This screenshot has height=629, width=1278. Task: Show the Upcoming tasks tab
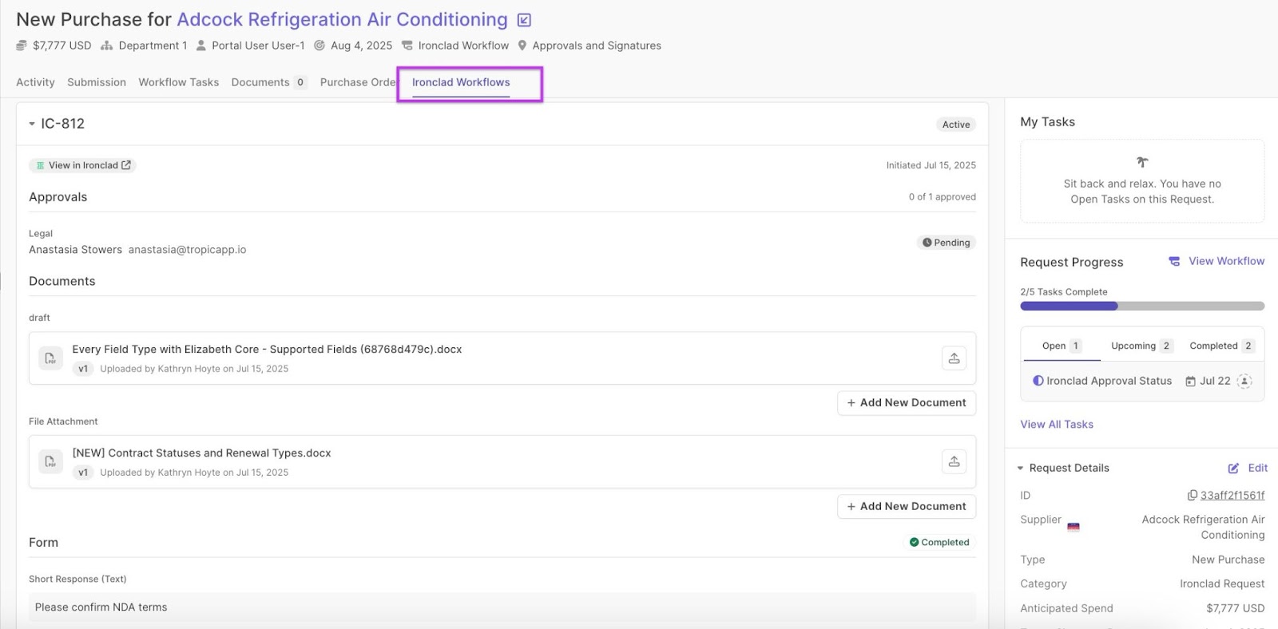tap(1141, 346)
